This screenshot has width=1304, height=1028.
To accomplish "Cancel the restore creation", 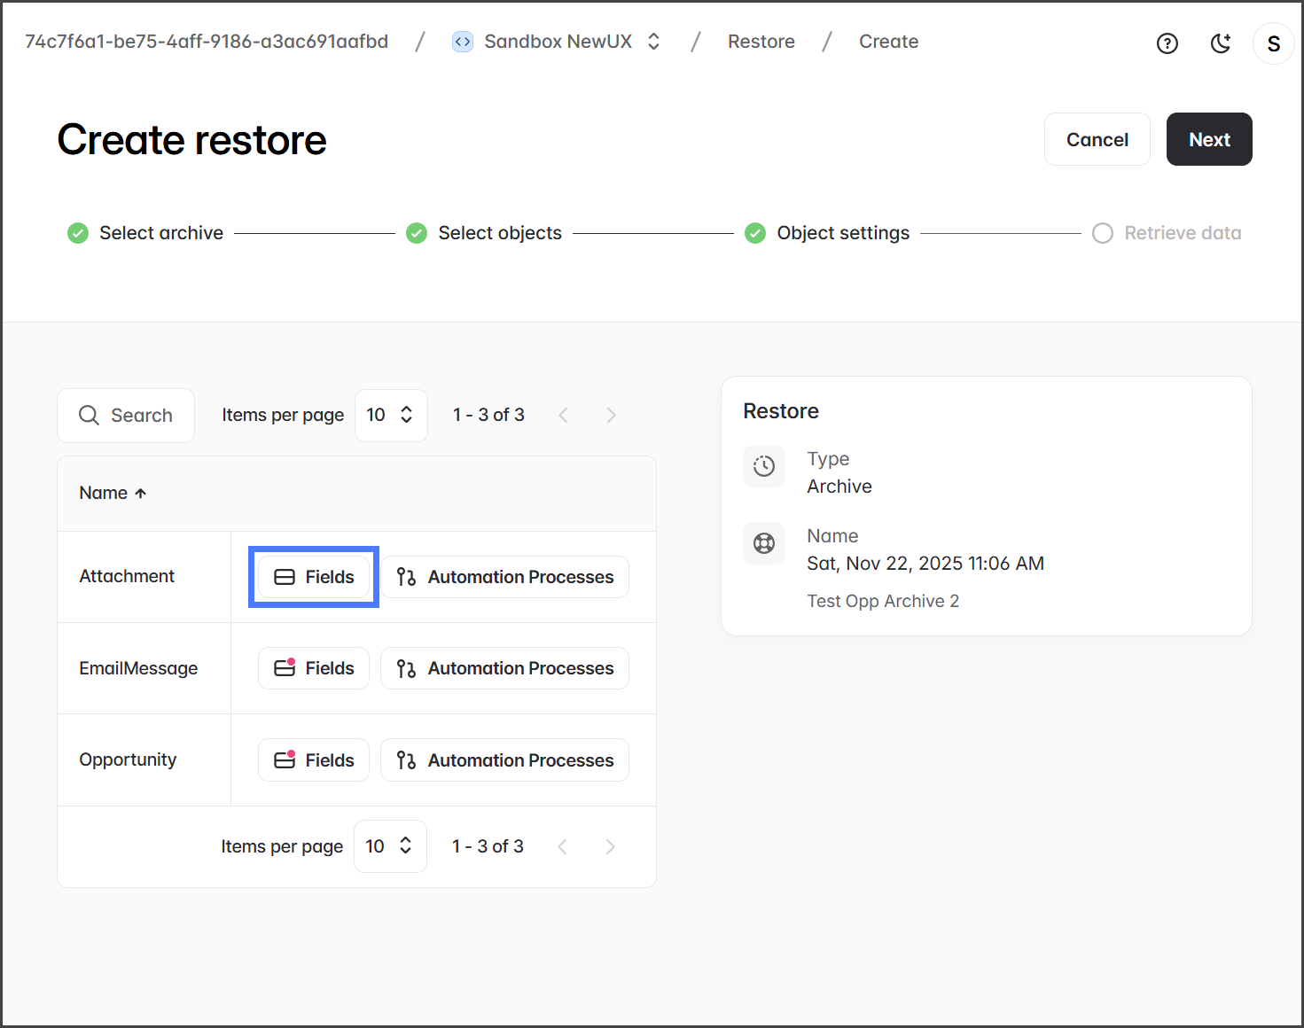I will [1097, 139].
